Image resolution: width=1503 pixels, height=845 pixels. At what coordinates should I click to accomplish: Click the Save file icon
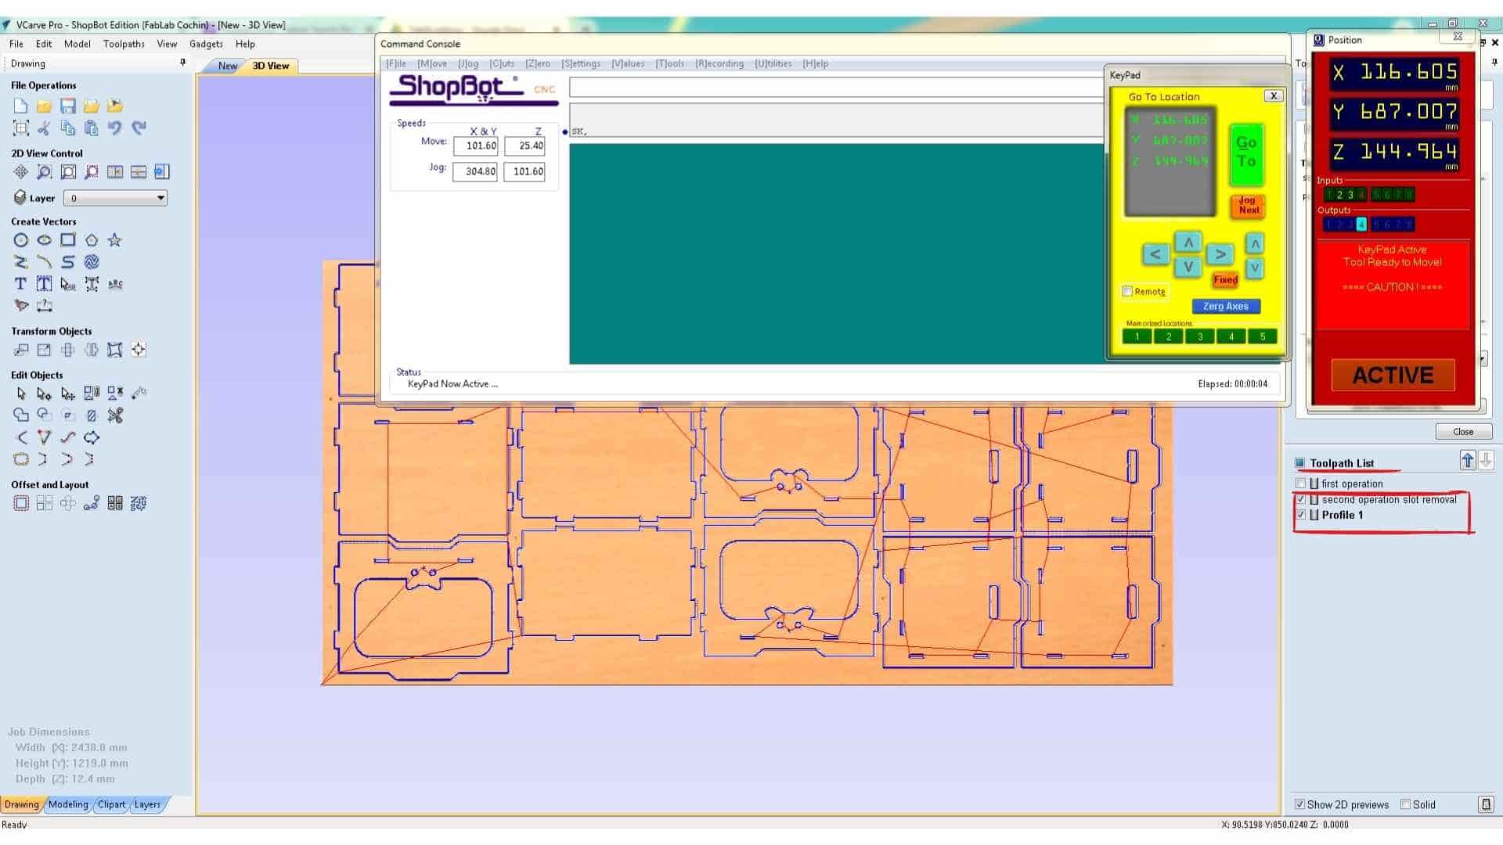click(68, 106)
